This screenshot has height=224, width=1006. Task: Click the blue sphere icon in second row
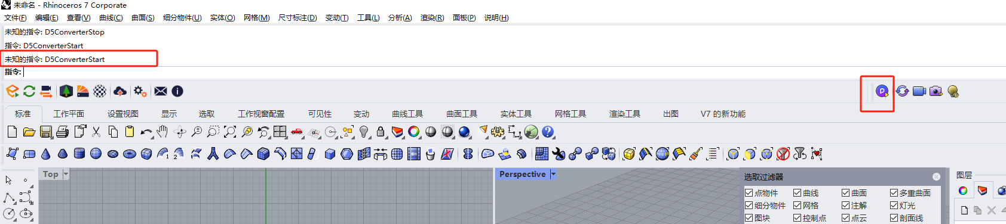(96, 154)
